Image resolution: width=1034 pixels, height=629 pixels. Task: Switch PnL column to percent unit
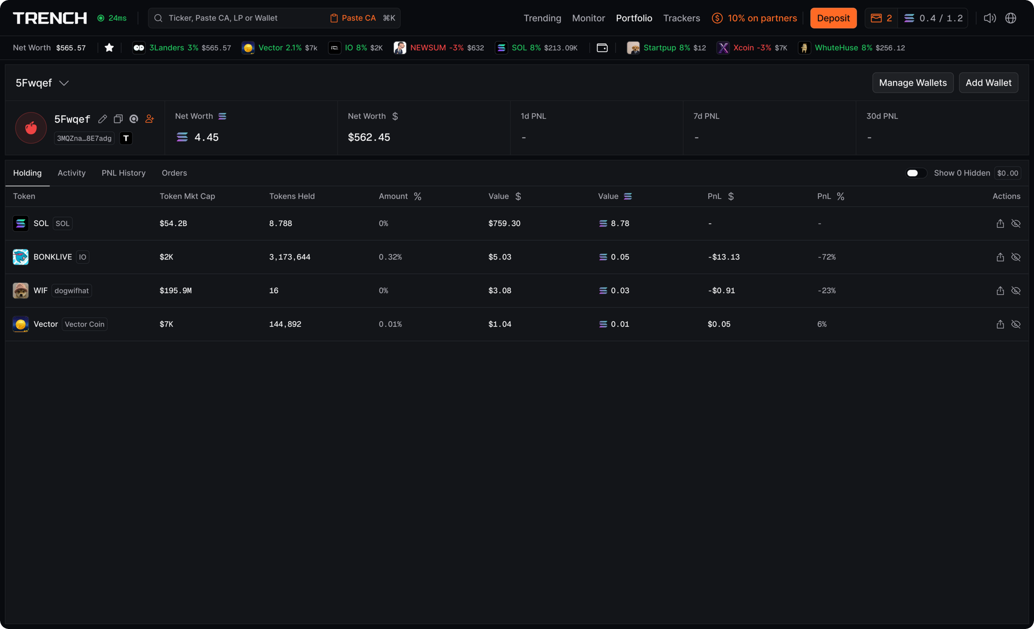pyautogui.click(x=840, y=196)
